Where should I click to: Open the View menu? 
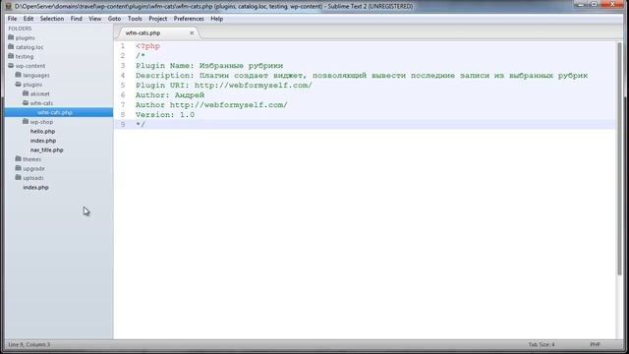click(x=95, y=19)
